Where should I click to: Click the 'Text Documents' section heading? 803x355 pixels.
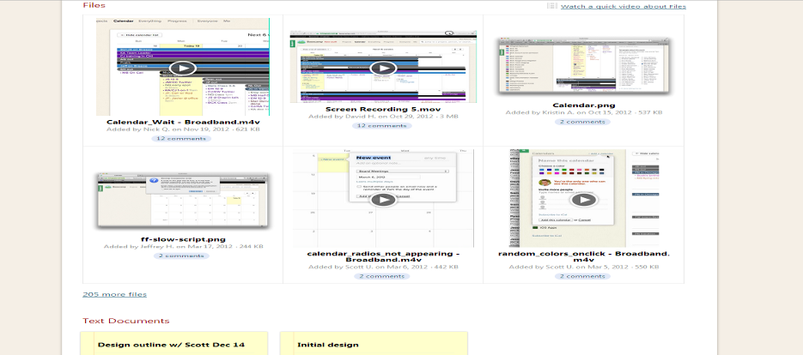point(126,321)
